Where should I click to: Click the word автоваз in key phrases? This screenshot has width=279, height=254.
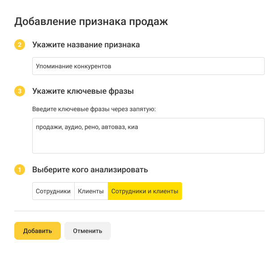[113, 127]
